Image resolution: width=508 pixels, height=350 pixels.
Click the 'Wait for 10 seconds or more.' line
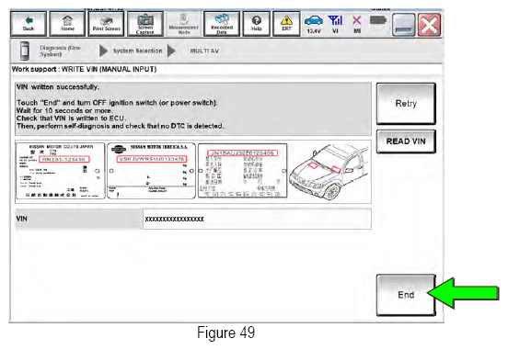[x=64, y=110]
